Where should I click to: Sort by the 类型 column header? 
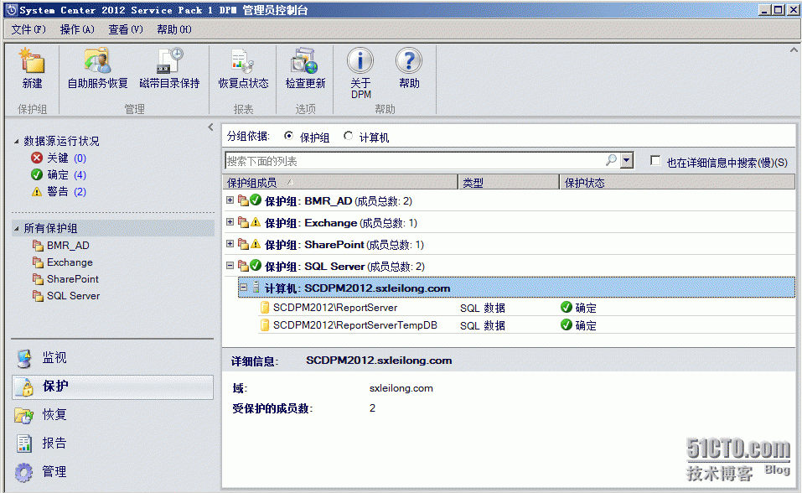coord(509,182)
